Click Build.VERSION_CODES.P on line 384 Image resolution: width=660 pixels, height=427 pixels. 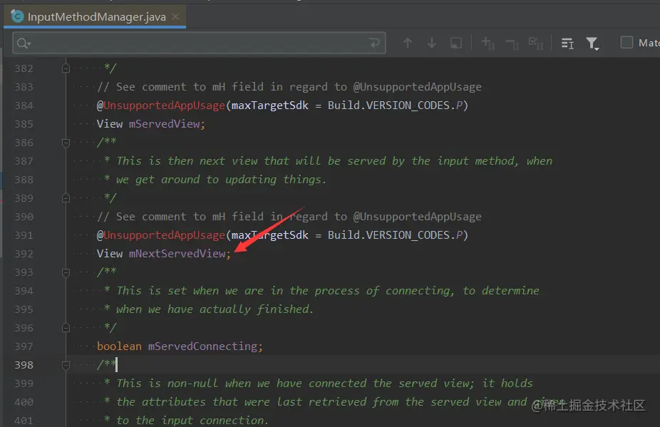coord(396,106)
